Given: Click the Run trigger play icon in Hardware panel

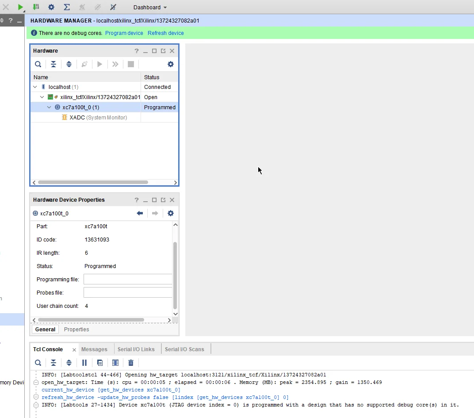Looking at the screenshot, I should pyautogui.click(x=99, y=64).
